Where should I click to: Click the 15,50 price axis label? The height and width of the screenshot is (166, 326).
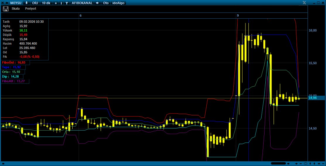click(x=313, y=63)
